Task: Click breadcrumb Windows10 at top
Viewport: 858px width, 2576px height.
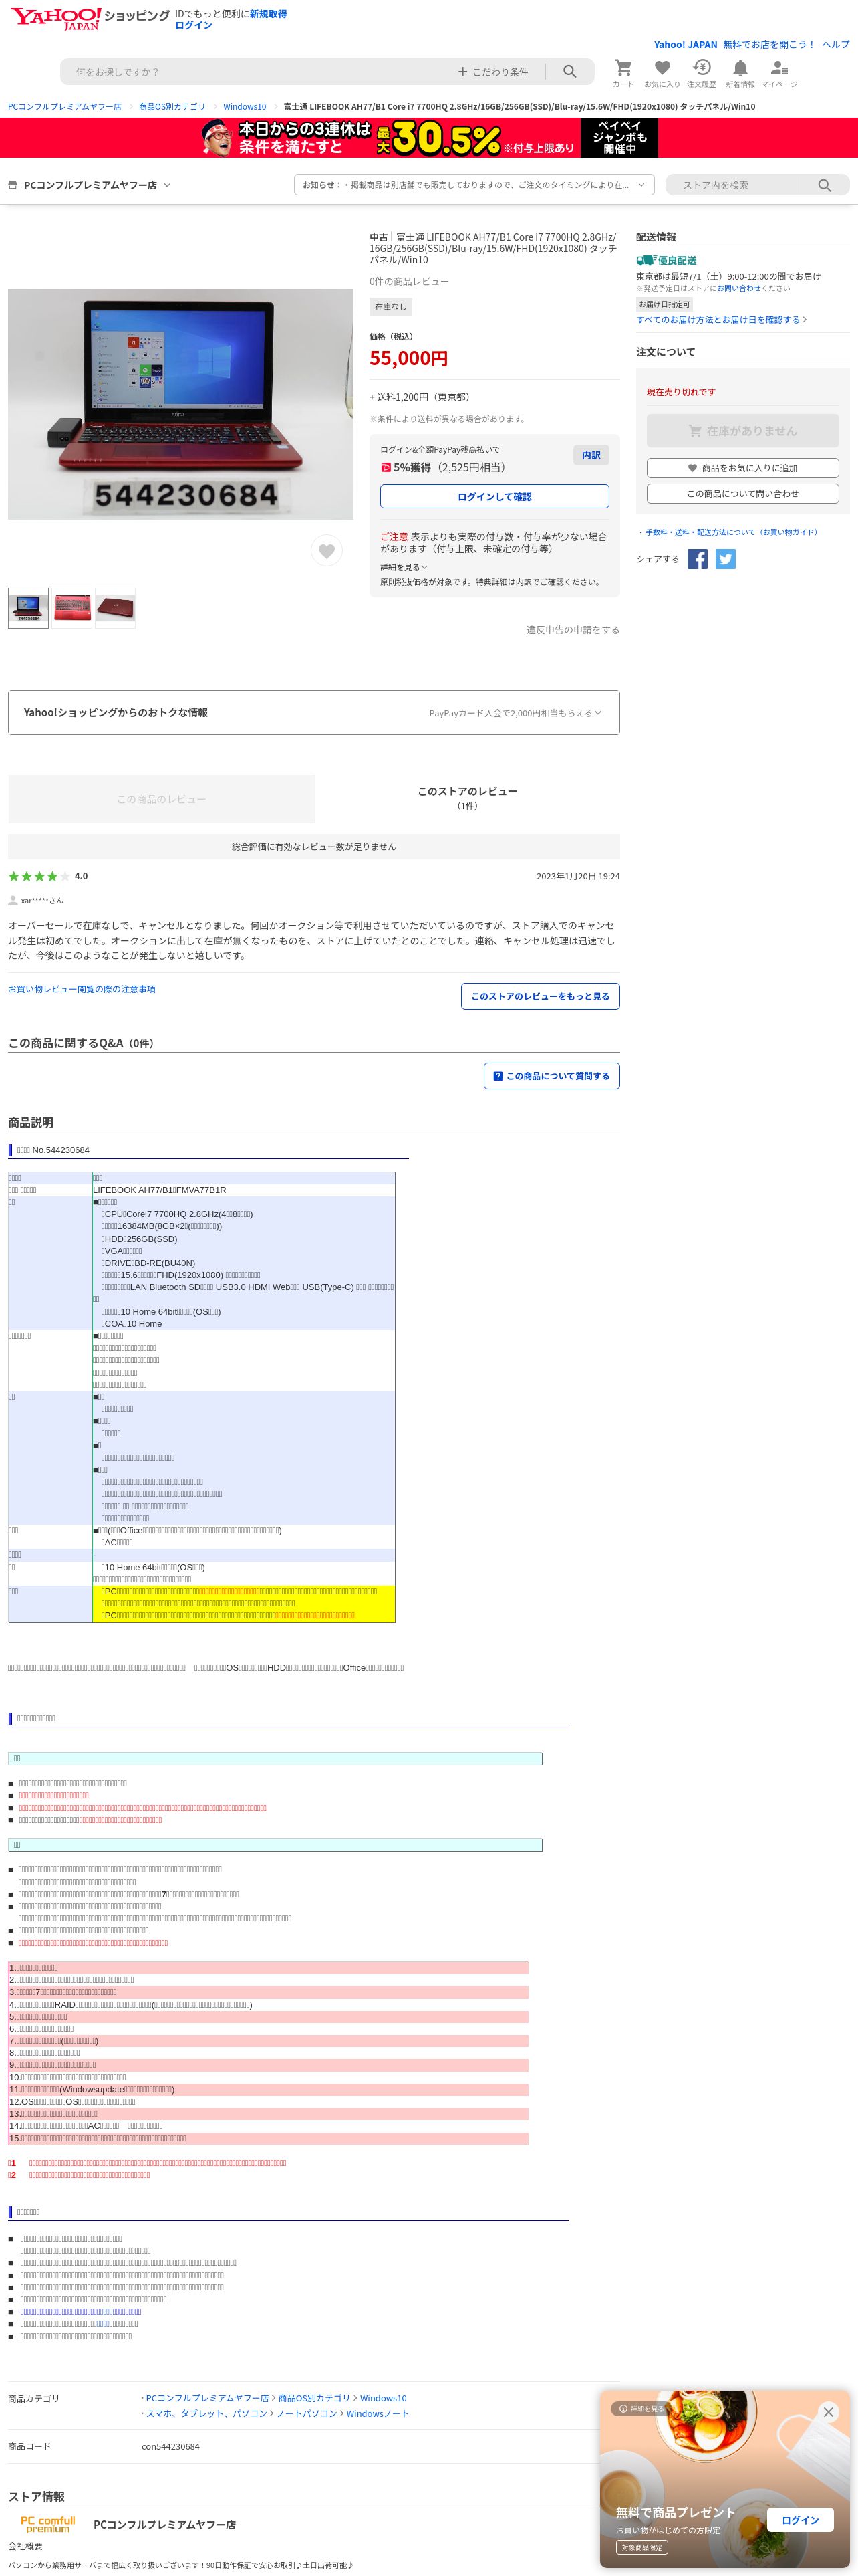Action: pos(245,107)
